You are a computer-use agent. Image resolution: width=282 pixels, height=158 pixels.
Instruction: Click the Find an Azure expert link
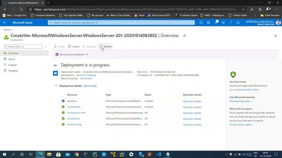coord(241,125)
